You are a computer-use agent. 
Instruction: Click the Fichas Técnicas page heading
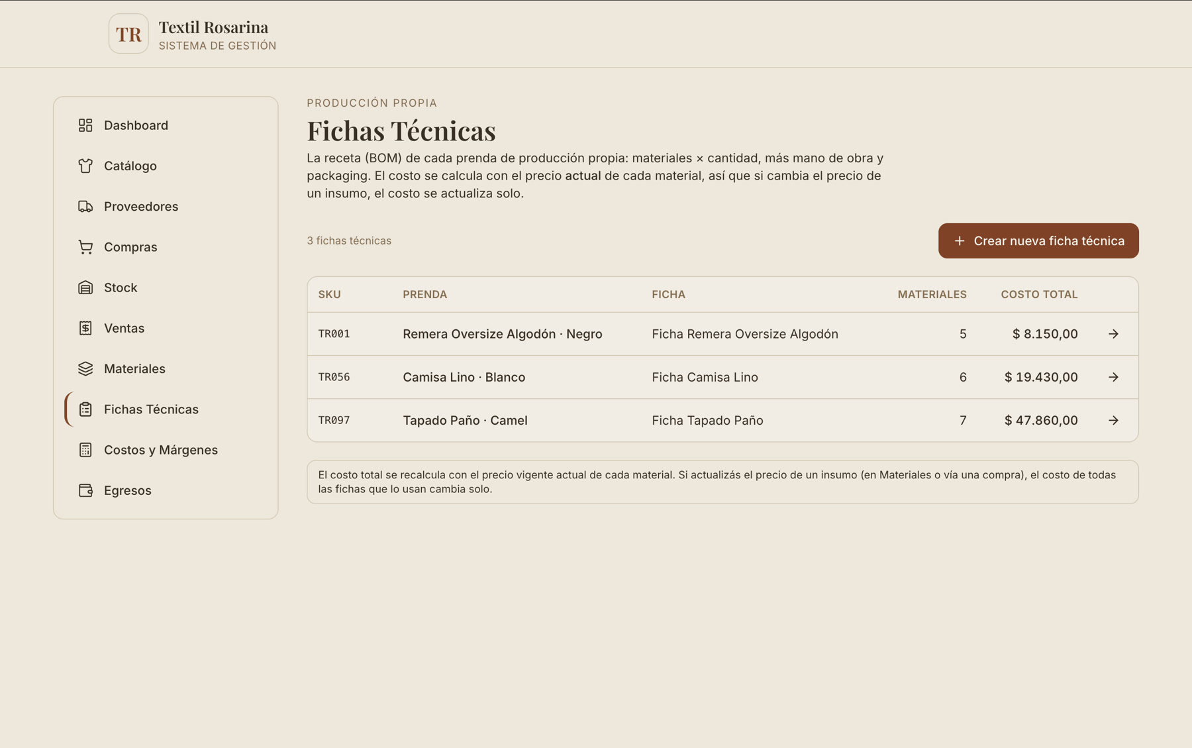point(401,131)
